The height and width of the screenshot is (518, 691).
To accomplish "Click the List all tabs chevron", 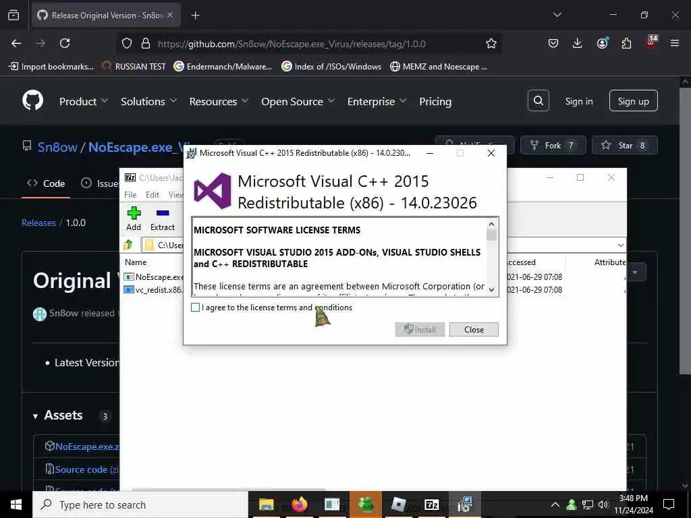I will click(x=557, y=15).
